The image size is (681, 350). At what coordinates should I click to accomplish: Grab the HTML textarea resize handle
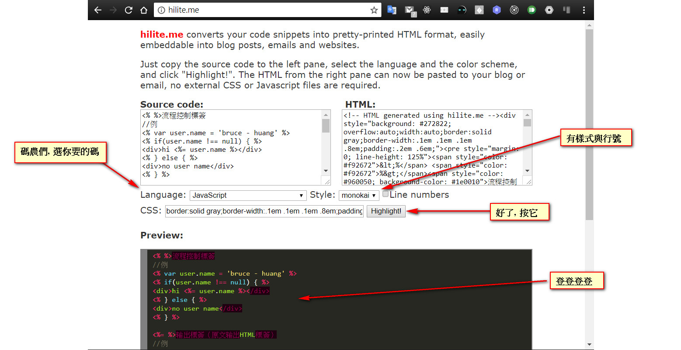click(x=528, y=181)
